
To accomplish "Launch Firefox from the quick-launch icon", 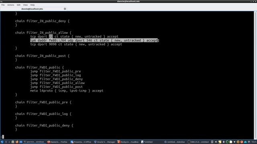I will (x=17, y=142).
